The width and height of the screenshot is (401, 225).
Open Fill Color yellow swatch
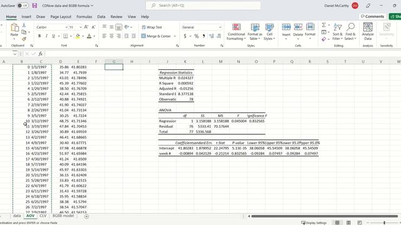point(78,36)
